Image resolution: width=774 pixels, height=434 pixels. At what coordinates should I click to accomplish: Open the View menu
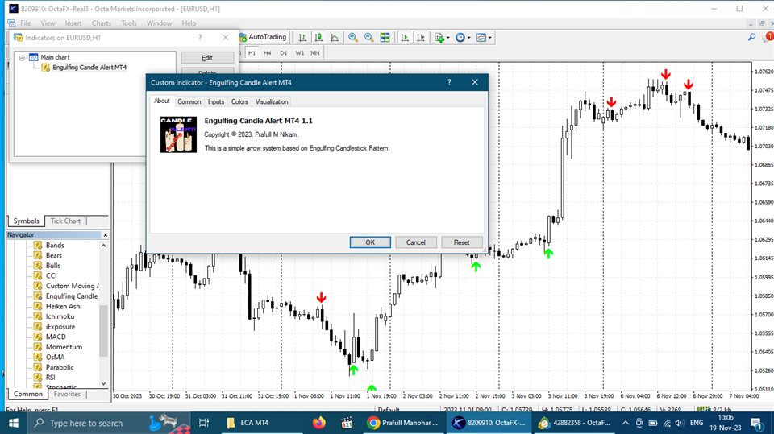coord(48,23)
